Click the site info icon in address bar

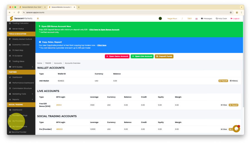(24, 13)
